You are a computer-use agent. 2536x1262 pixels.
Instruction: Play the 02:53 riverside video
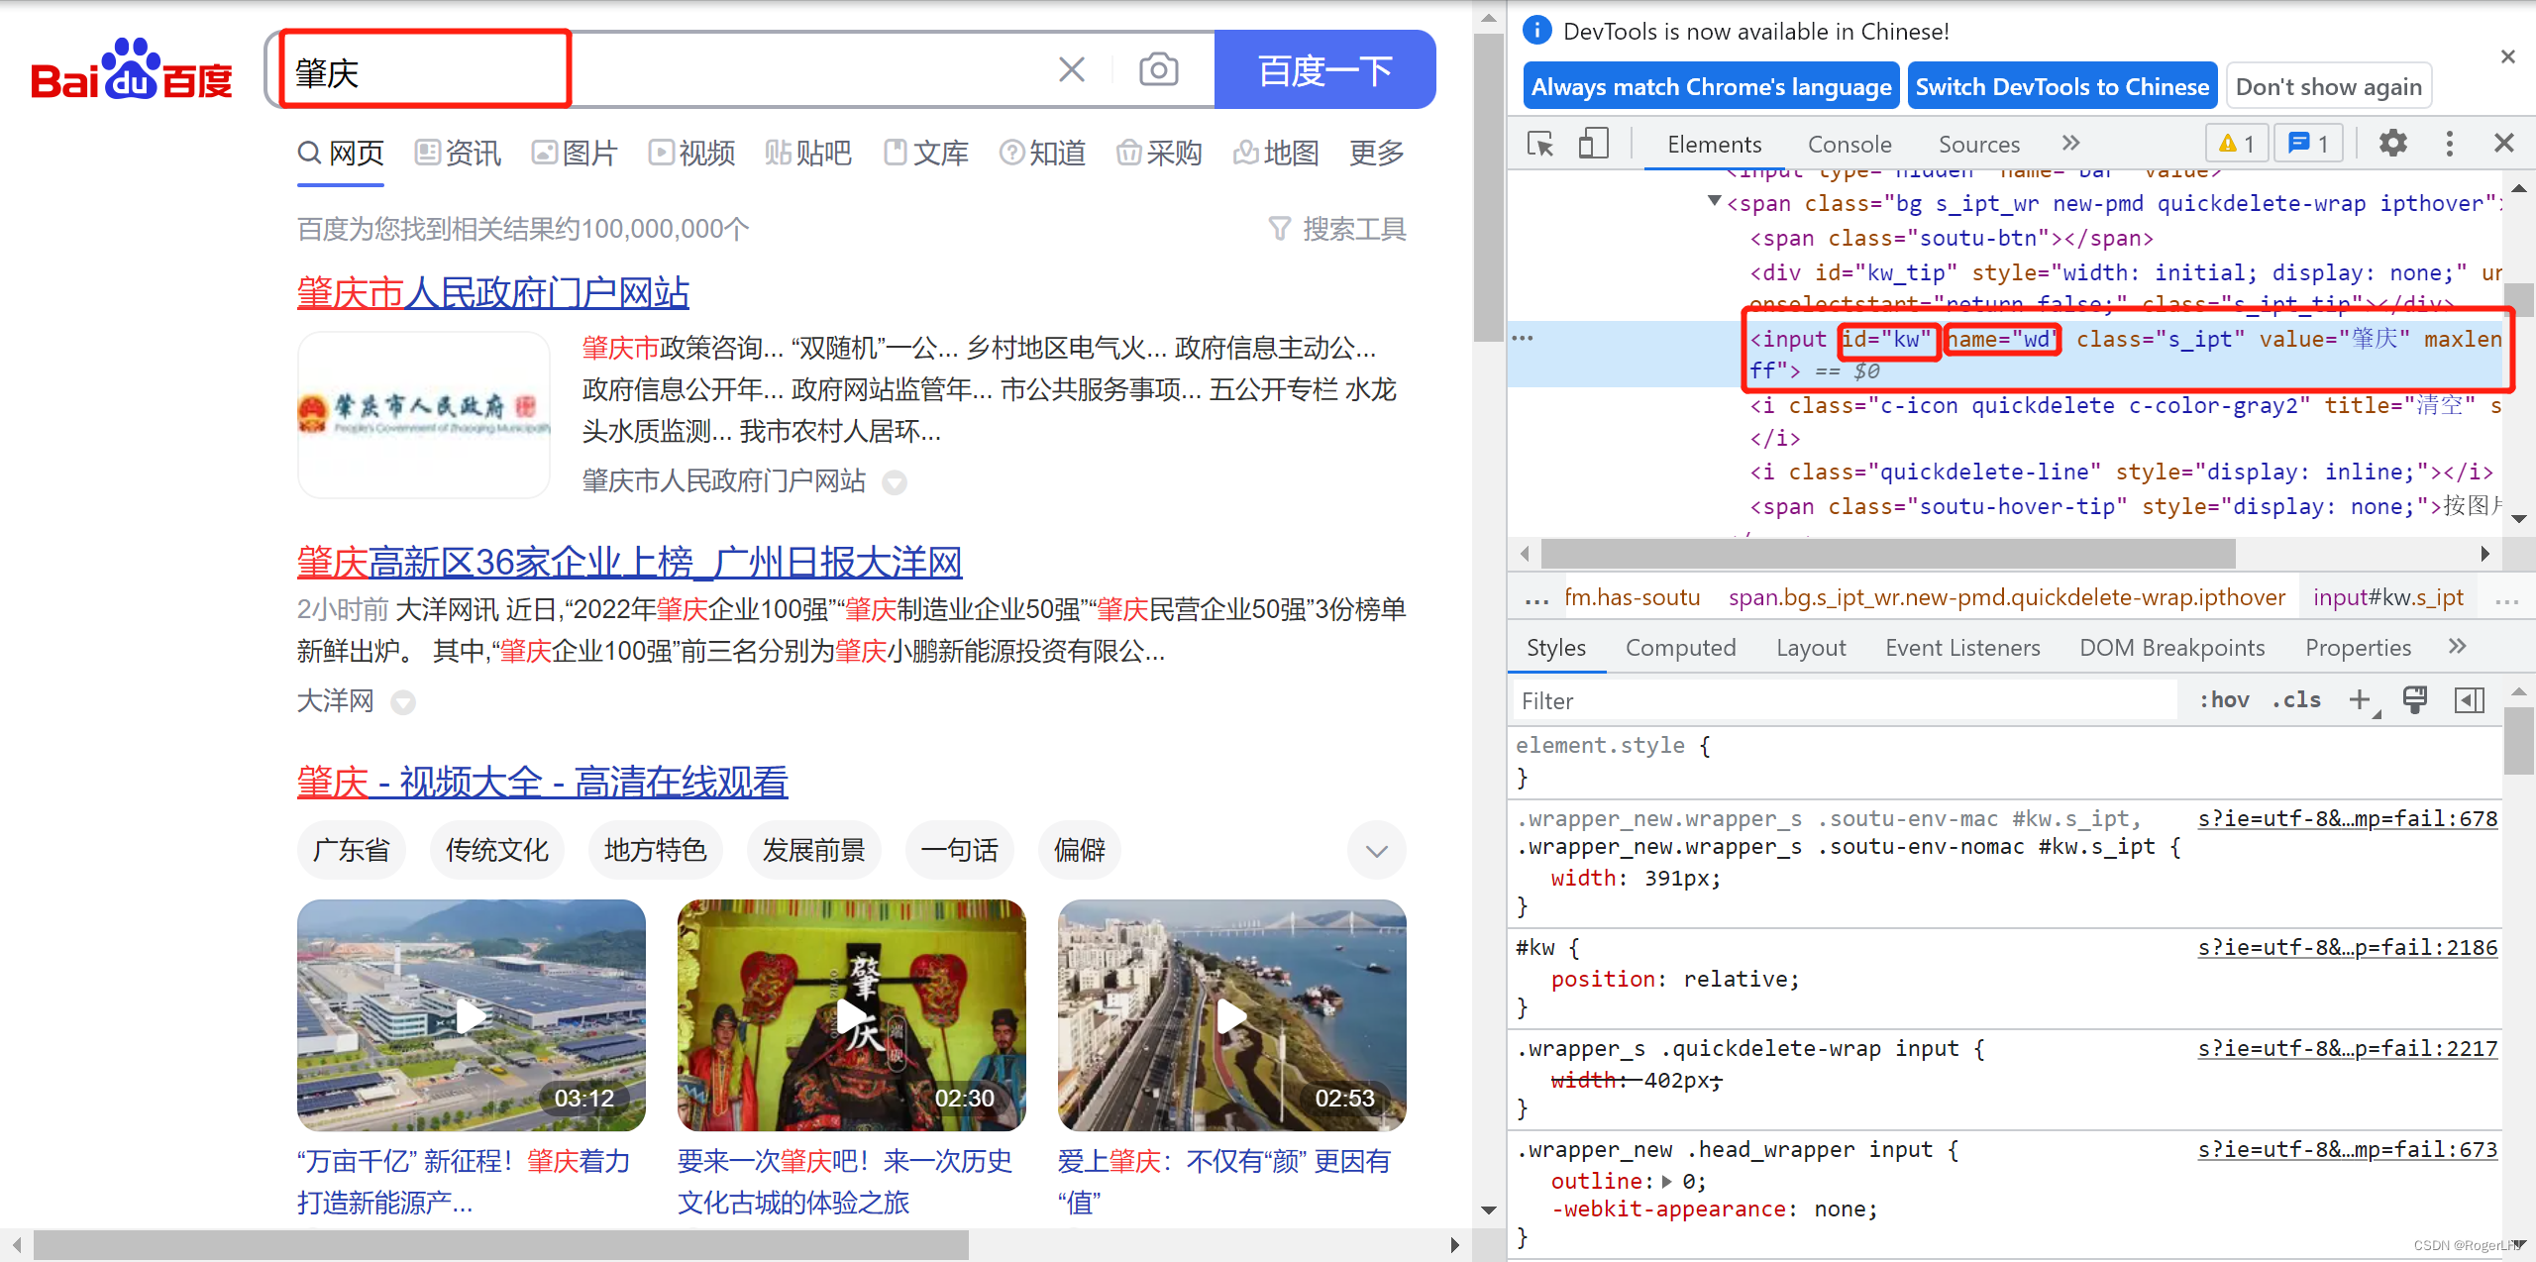(x=1232, y=1015)
